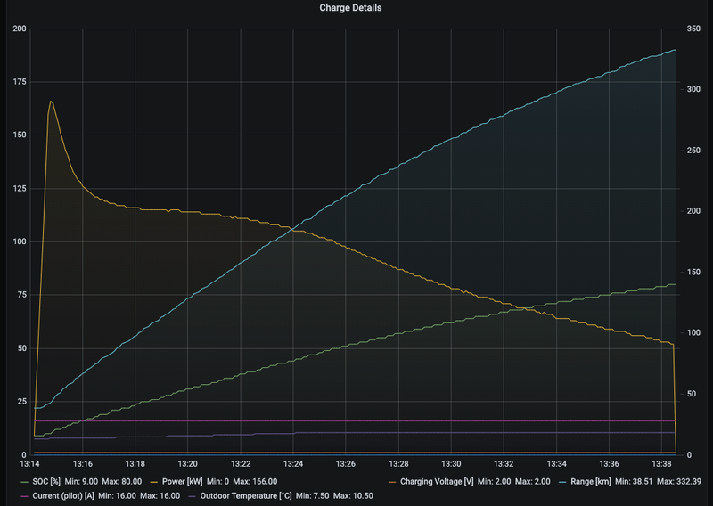Click the 13:30 time axis label

click(451, 464)
